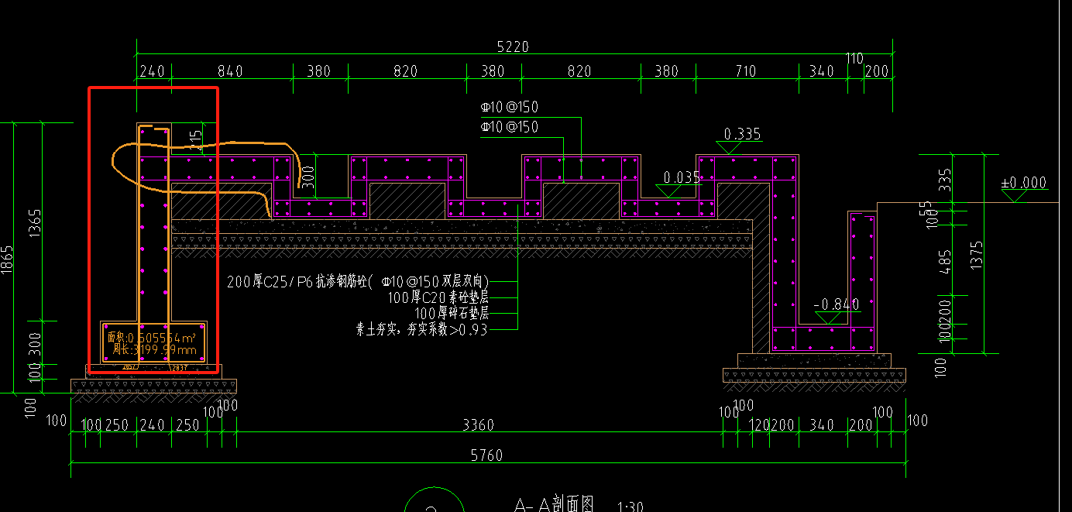The width and height of the screenshot is (1072, 512).
Task: Select the 240 dimension beside 840
Action: click(x=152, y=71)
